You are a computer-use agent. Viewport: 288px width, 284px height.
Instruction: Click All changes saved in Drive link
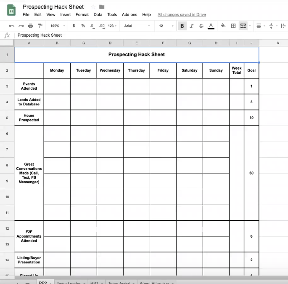click(182, 15)
